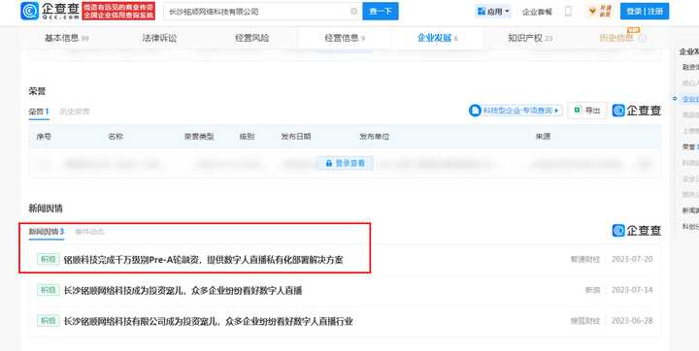Switch to the 知识产权 tab

point(530,39)
